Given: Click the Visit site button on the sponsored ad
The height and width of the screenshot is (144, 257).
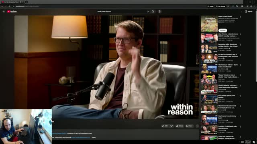Looking at the screenshot, I should [222, 30].
